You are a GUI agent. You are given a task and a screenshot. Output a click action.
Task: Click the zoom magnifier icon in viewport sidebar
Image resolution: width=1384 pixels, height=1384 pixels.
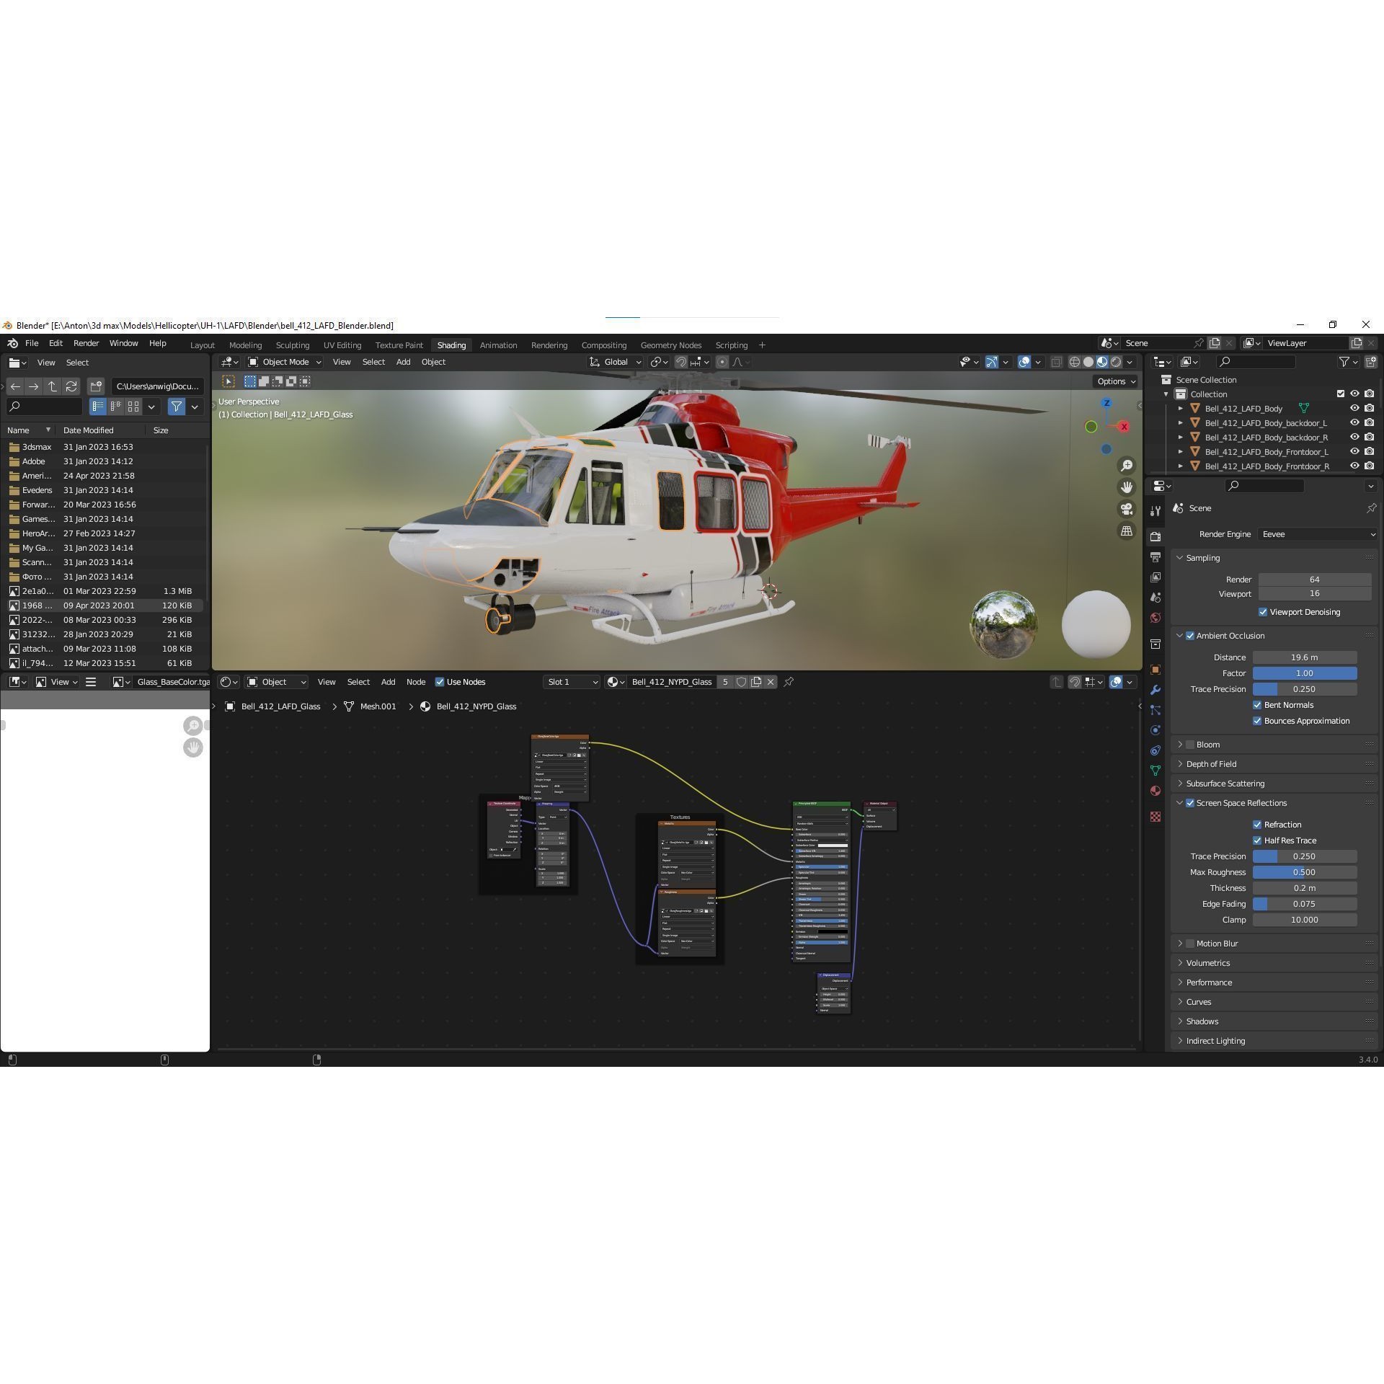(x=1127, y=466)
